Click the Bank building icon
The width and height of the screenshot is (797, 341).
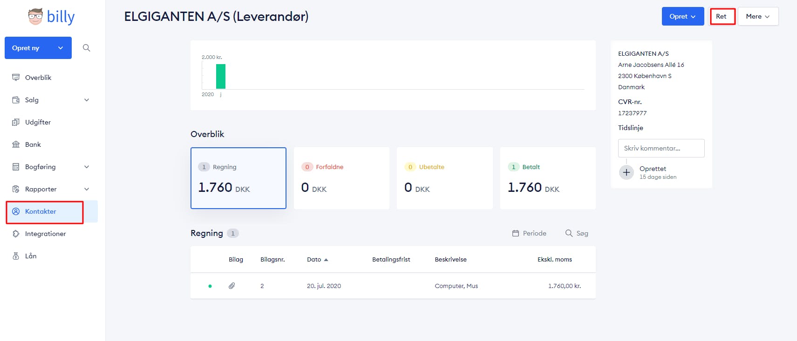[x=16, y=144]
